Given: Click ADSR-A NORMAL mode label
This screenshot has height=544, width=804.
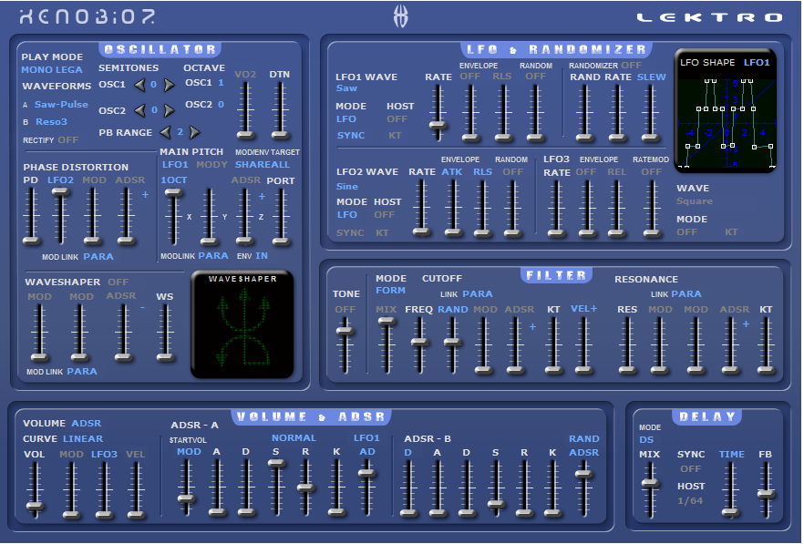Looking at the screenshot, I should 294,438.
